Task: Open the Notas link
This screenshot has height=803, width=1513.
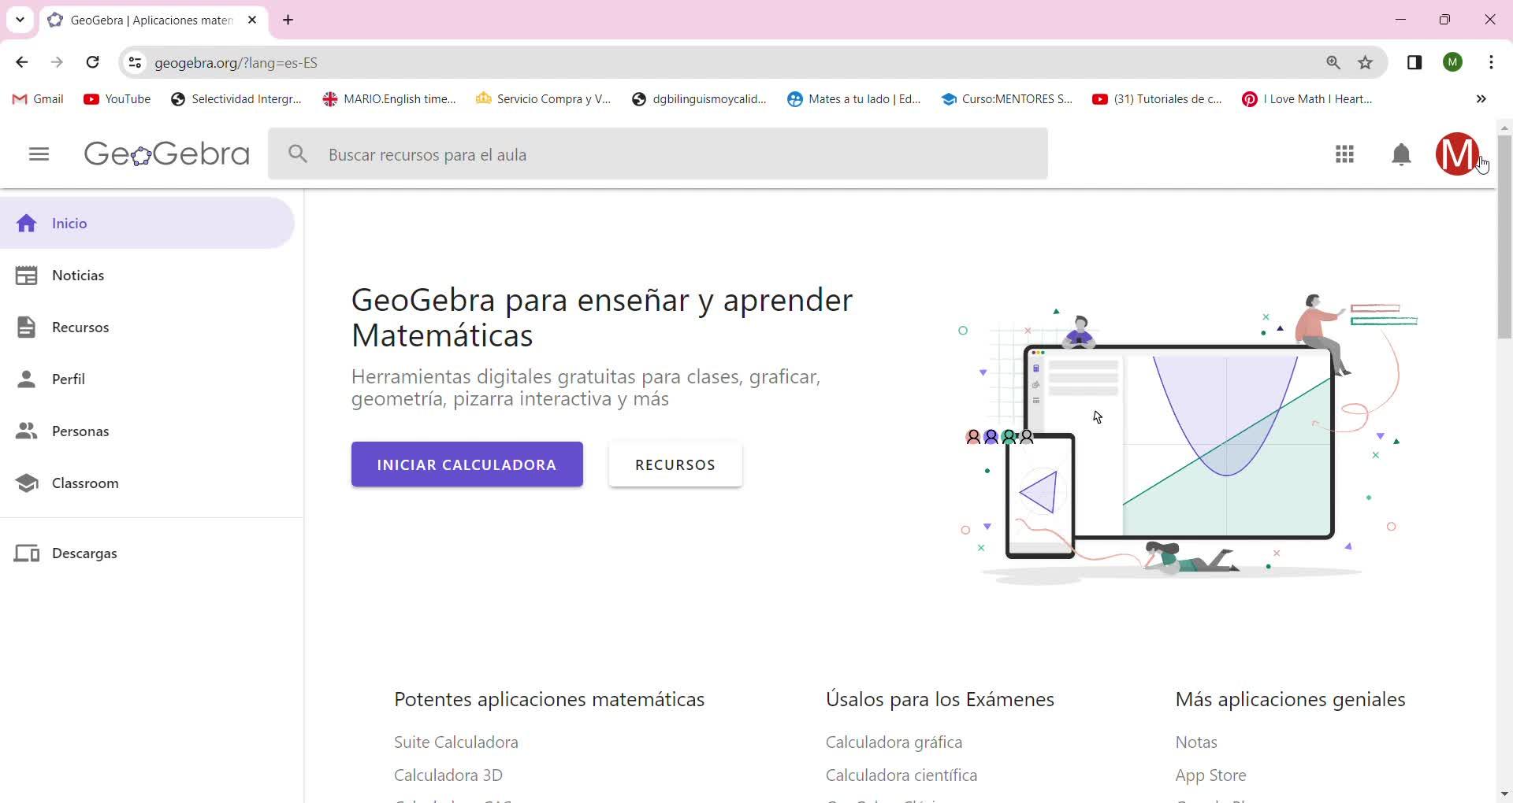Action: [1196, 742]
